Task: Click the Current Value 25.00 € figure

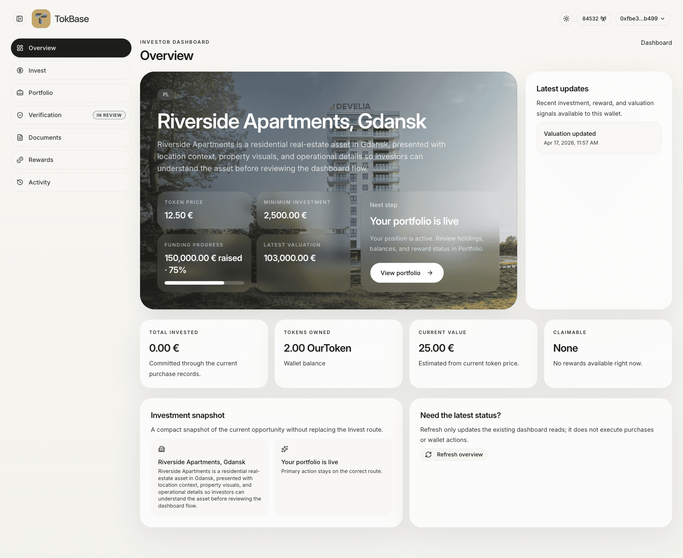Action: (436, 348)
